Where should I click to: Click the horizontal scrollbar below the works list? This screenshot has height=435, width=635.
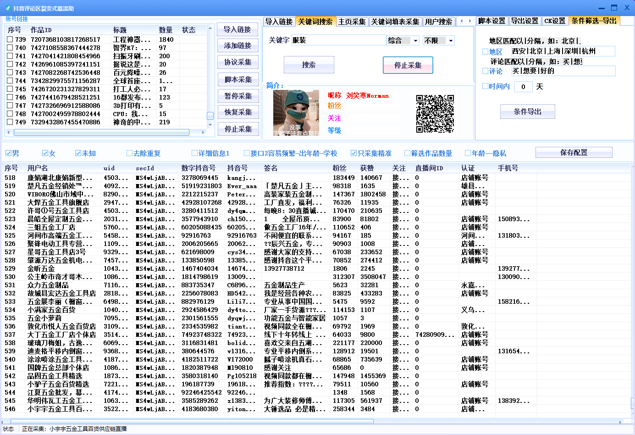[101, 133]
